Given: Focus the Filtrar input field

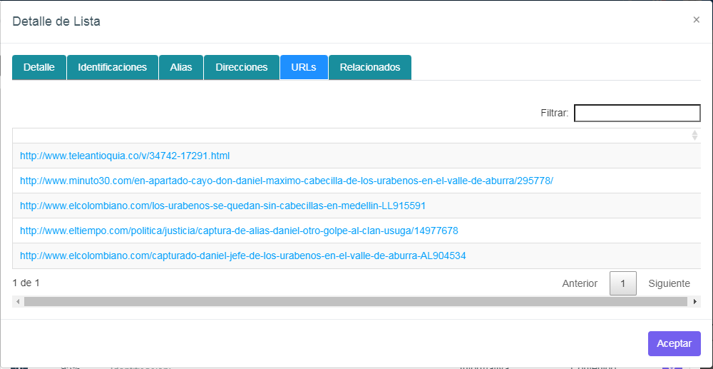Looking at the screenshot, I should click(x=637, y=113).
